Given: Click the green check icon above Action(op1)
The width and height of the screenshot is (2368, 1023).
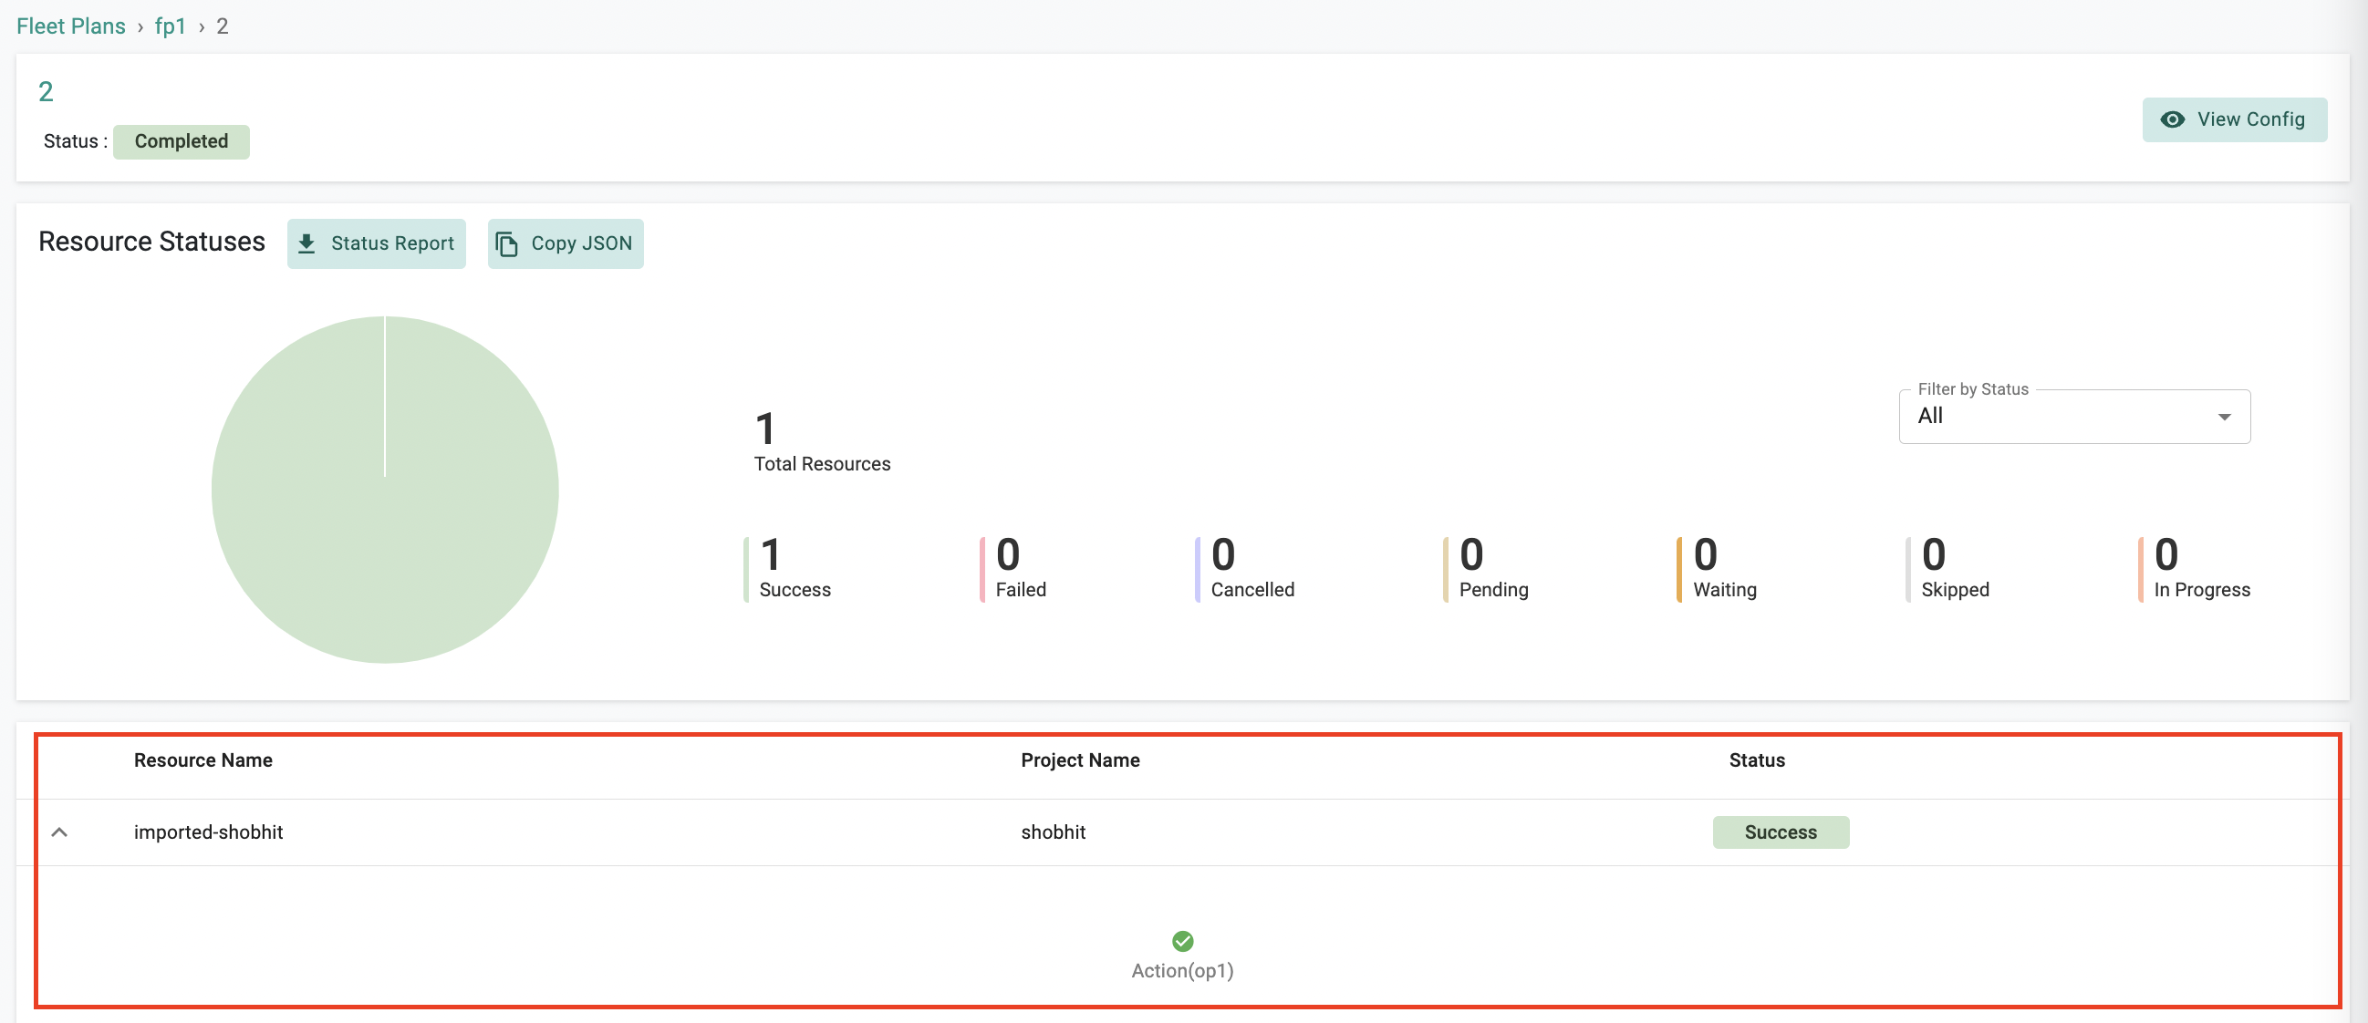Looking at the screenshot, I should point(1182,940).
